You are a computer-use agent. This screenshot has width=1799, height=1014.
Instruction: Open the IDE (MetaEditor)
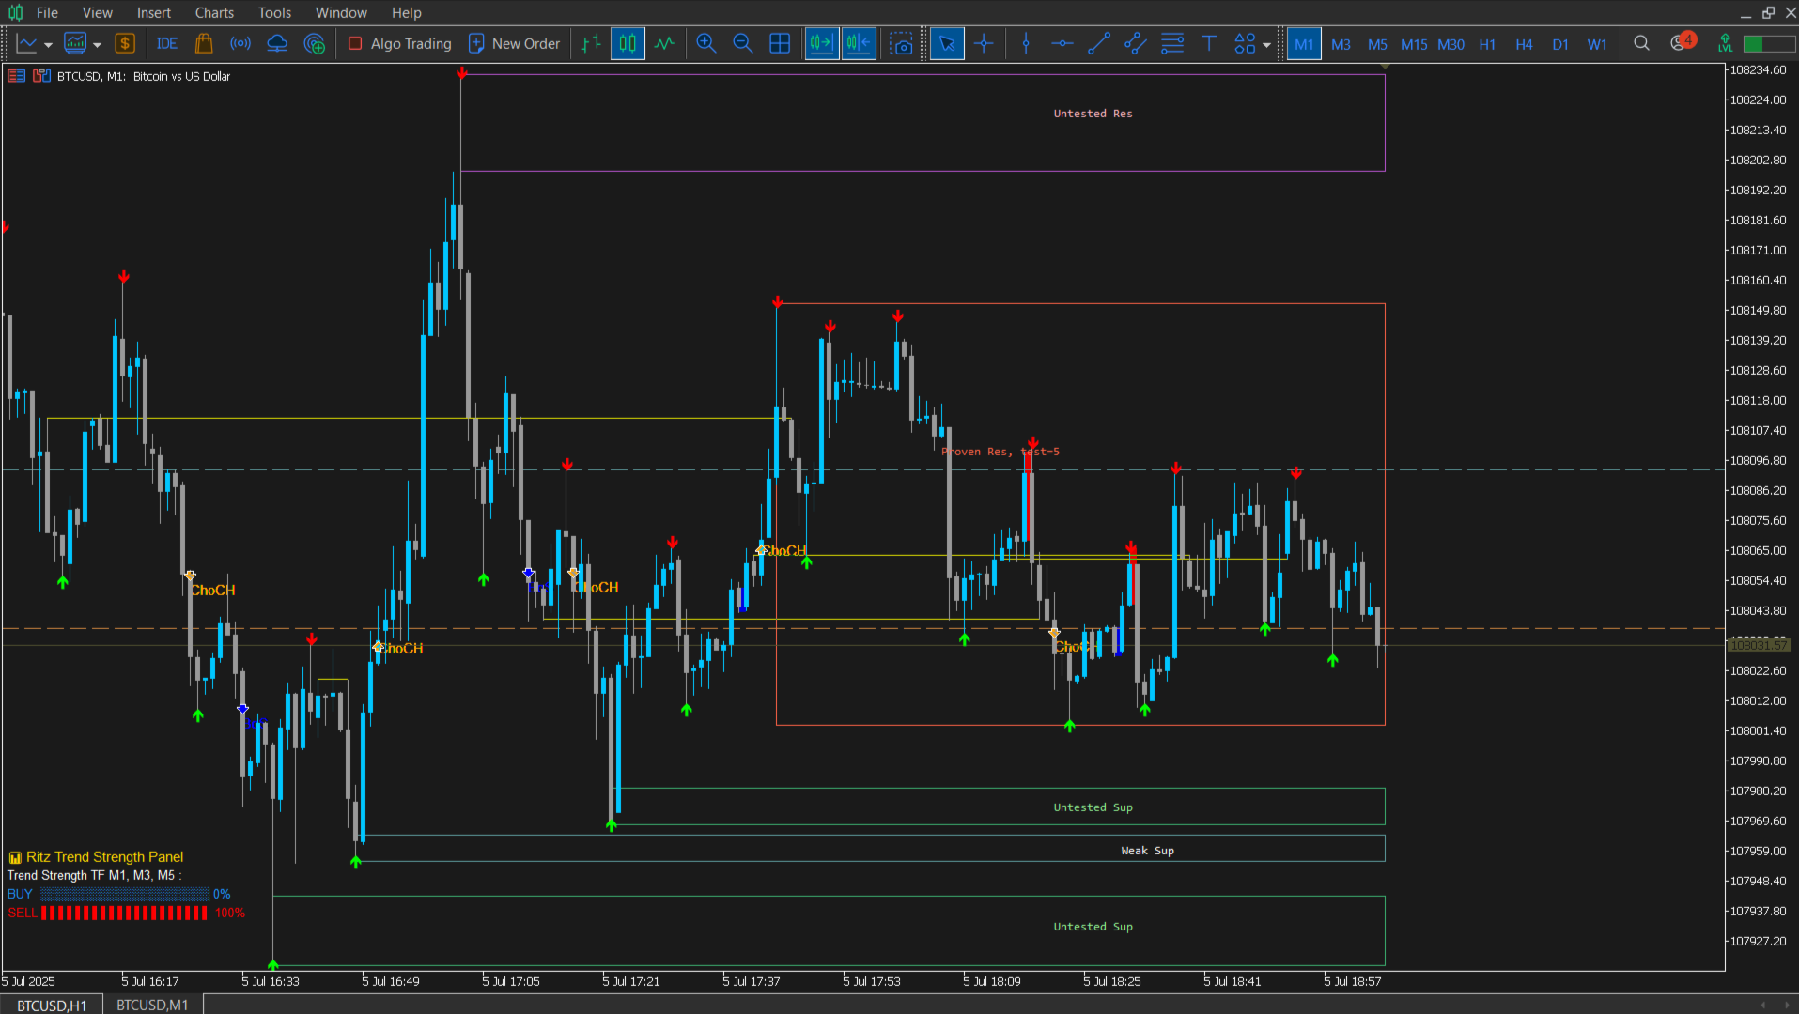point(167,44)
